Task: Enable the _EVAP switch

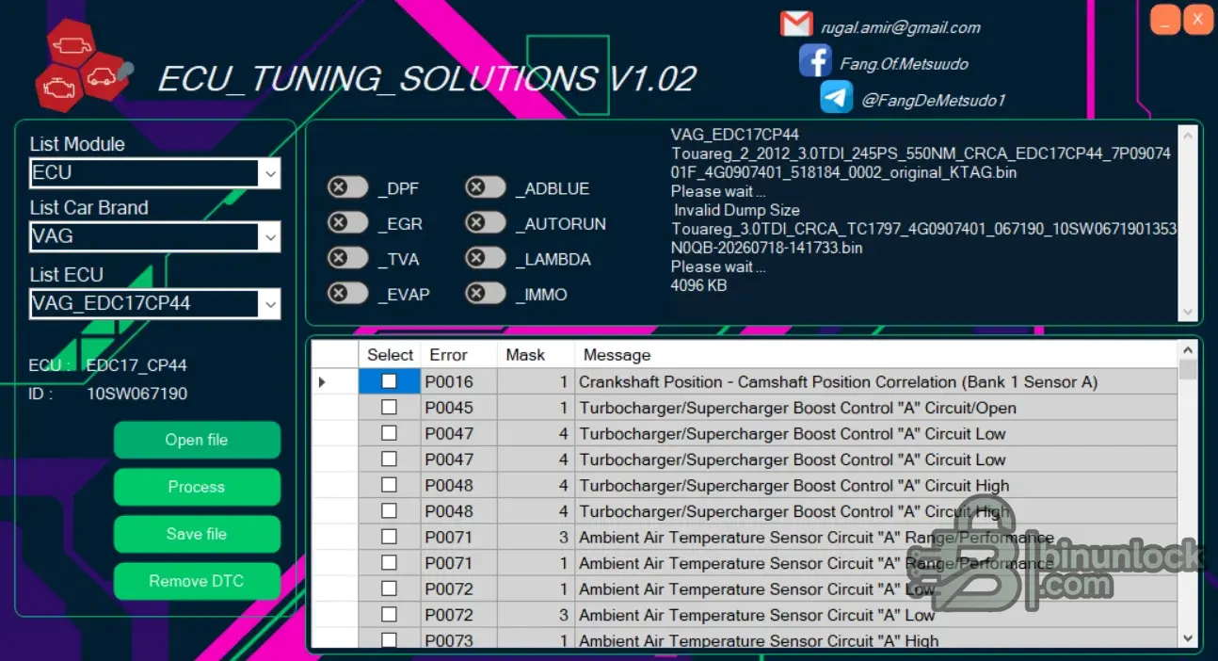Action: 348,294
